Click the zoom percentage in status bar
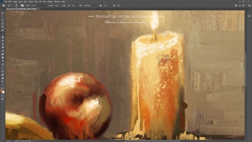The height and width of the screenshot is (142, 252). coord(8,141)
